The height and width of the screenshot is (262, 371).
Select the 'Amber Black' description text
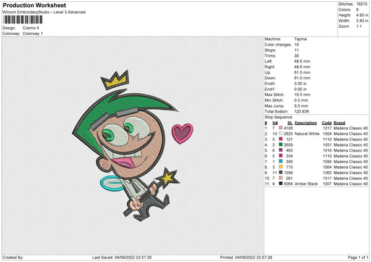click(x=306, y=184)
